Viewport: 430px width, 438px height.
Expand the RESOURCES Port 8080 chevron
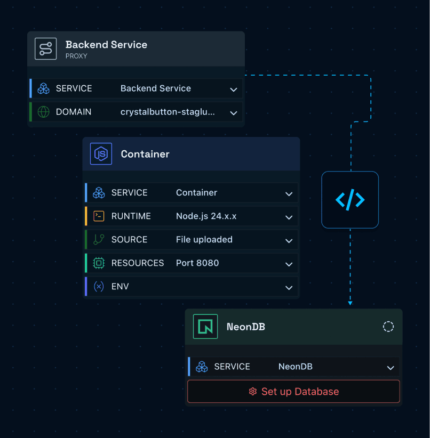coord(289,264)
